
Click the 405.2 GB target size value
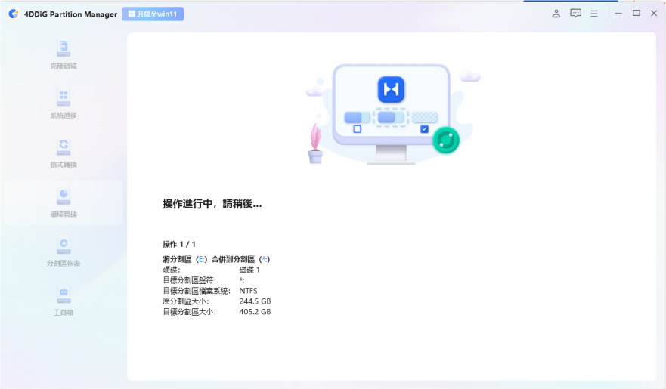(x=255, y=312)
